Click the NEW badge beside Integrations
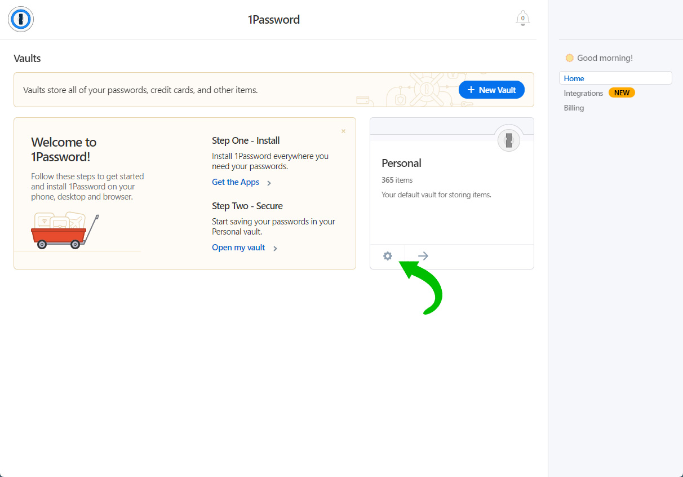 coord(622,93)
